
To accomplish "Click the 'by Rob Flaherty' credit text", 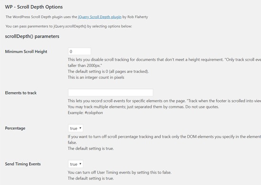I will click(x=135, y=17).
